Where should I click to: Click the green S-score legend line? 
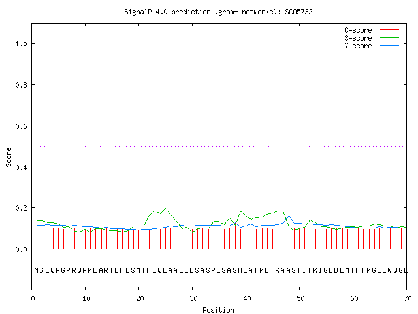(x=389, y=38)
